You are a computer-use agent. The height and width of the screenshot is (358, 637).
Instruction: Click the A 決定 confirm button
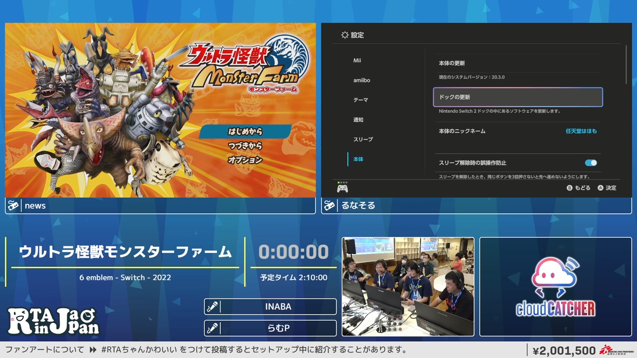click(607, 188)
